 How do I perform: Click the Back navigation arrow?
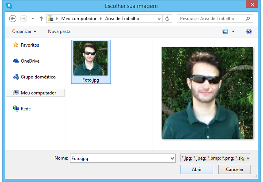(13, 19)
